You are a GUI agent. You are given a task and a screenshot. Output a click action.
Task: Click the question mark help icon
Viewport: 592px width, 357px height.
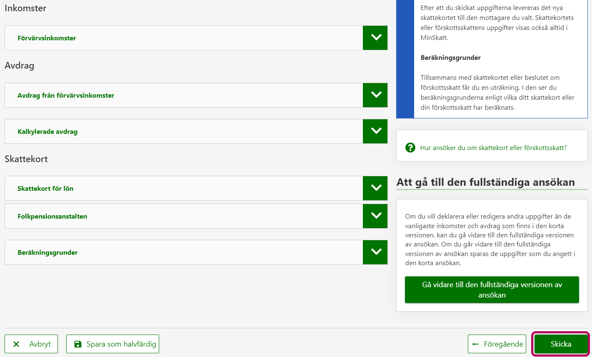(410, 148)
